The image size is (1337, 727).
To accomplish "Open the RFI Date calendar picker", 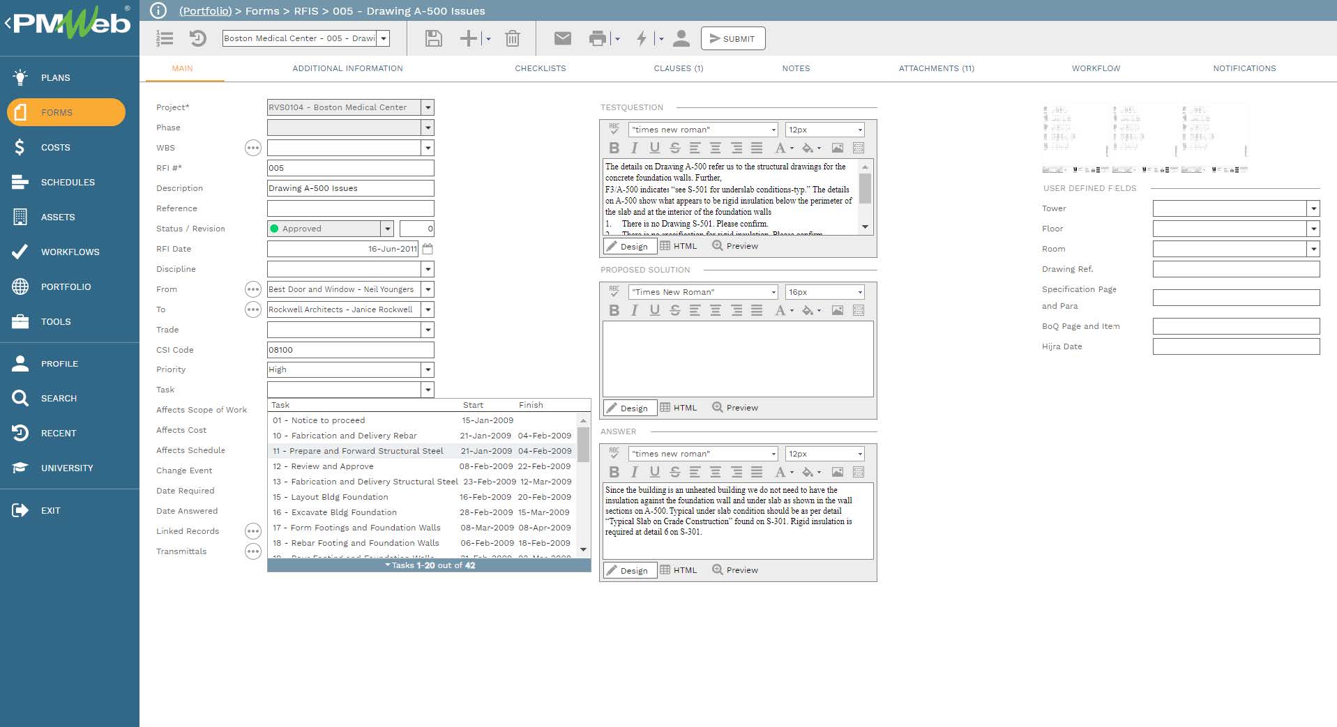I will [x=428, y=249].
